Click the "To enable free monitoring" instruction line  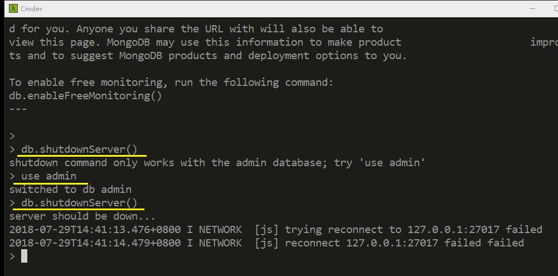click(x=171, y=83)
